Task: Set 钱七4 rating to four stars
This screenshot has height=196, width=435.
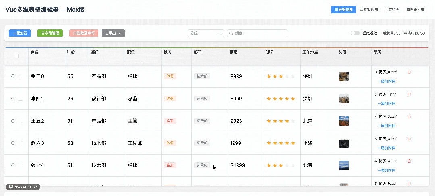Action: point(287,165)
